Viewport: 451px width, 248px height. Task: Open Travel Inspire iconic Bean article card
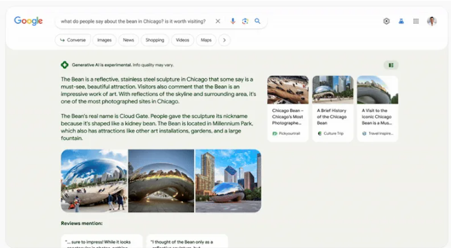(x=378, y=108)
